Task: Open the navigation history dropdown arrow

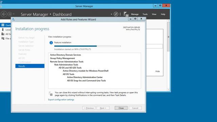Action: tap(14, 14)
